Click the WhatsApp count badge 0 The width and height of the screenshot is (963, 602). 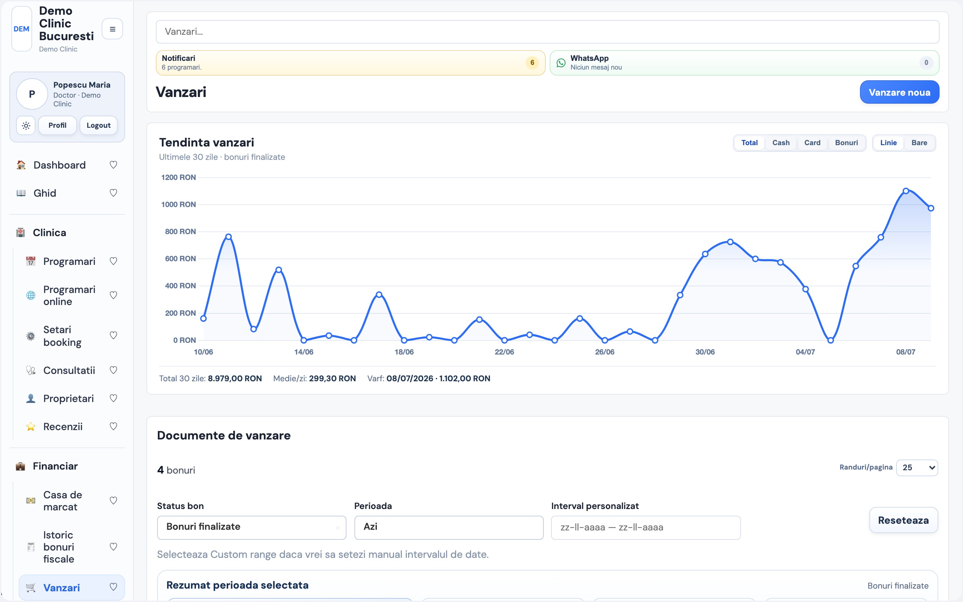(926, 63)
